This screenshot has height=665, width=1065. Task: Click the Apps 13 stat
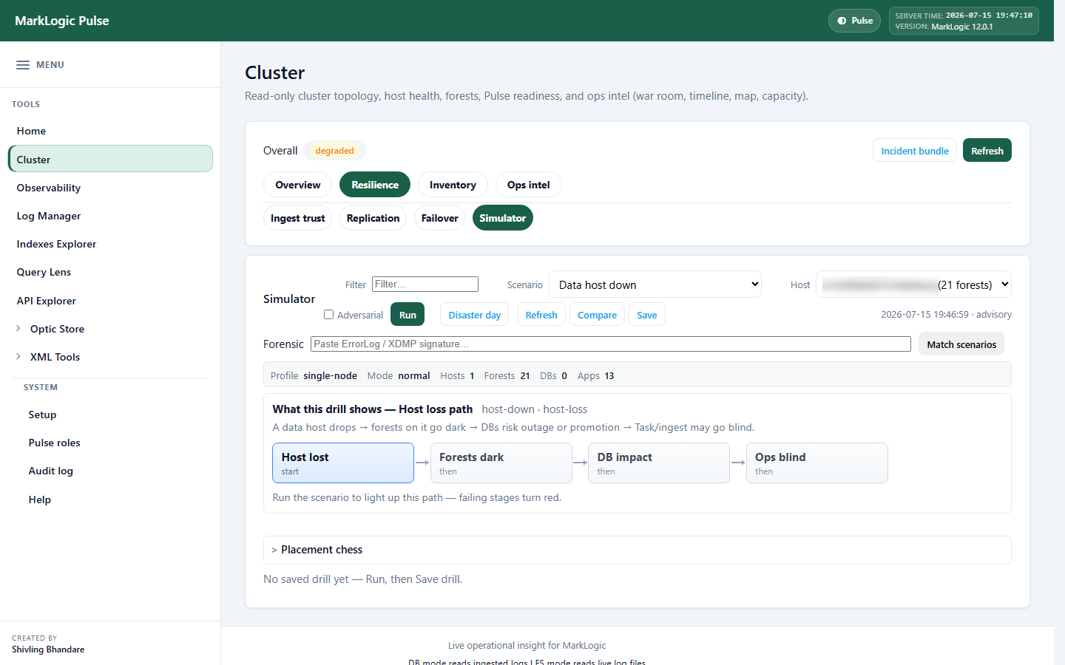point(595,375)
